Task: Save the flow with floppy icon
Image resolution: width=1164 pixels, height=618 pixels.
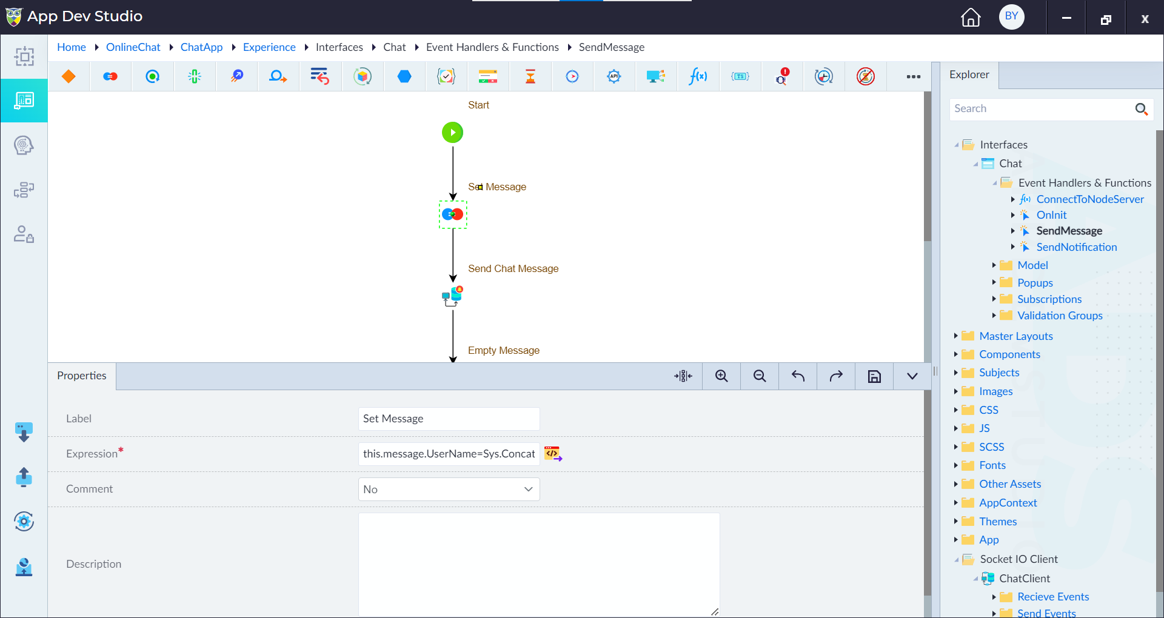Action: 874,376
